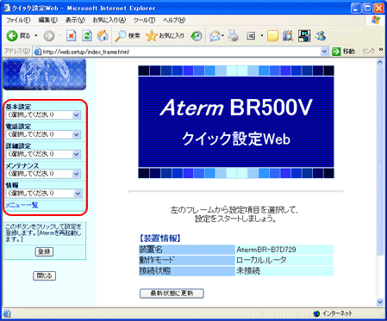Click the globe banner image in left frame
This screenshot has height=321, width=387.
[x=45, y=74]
